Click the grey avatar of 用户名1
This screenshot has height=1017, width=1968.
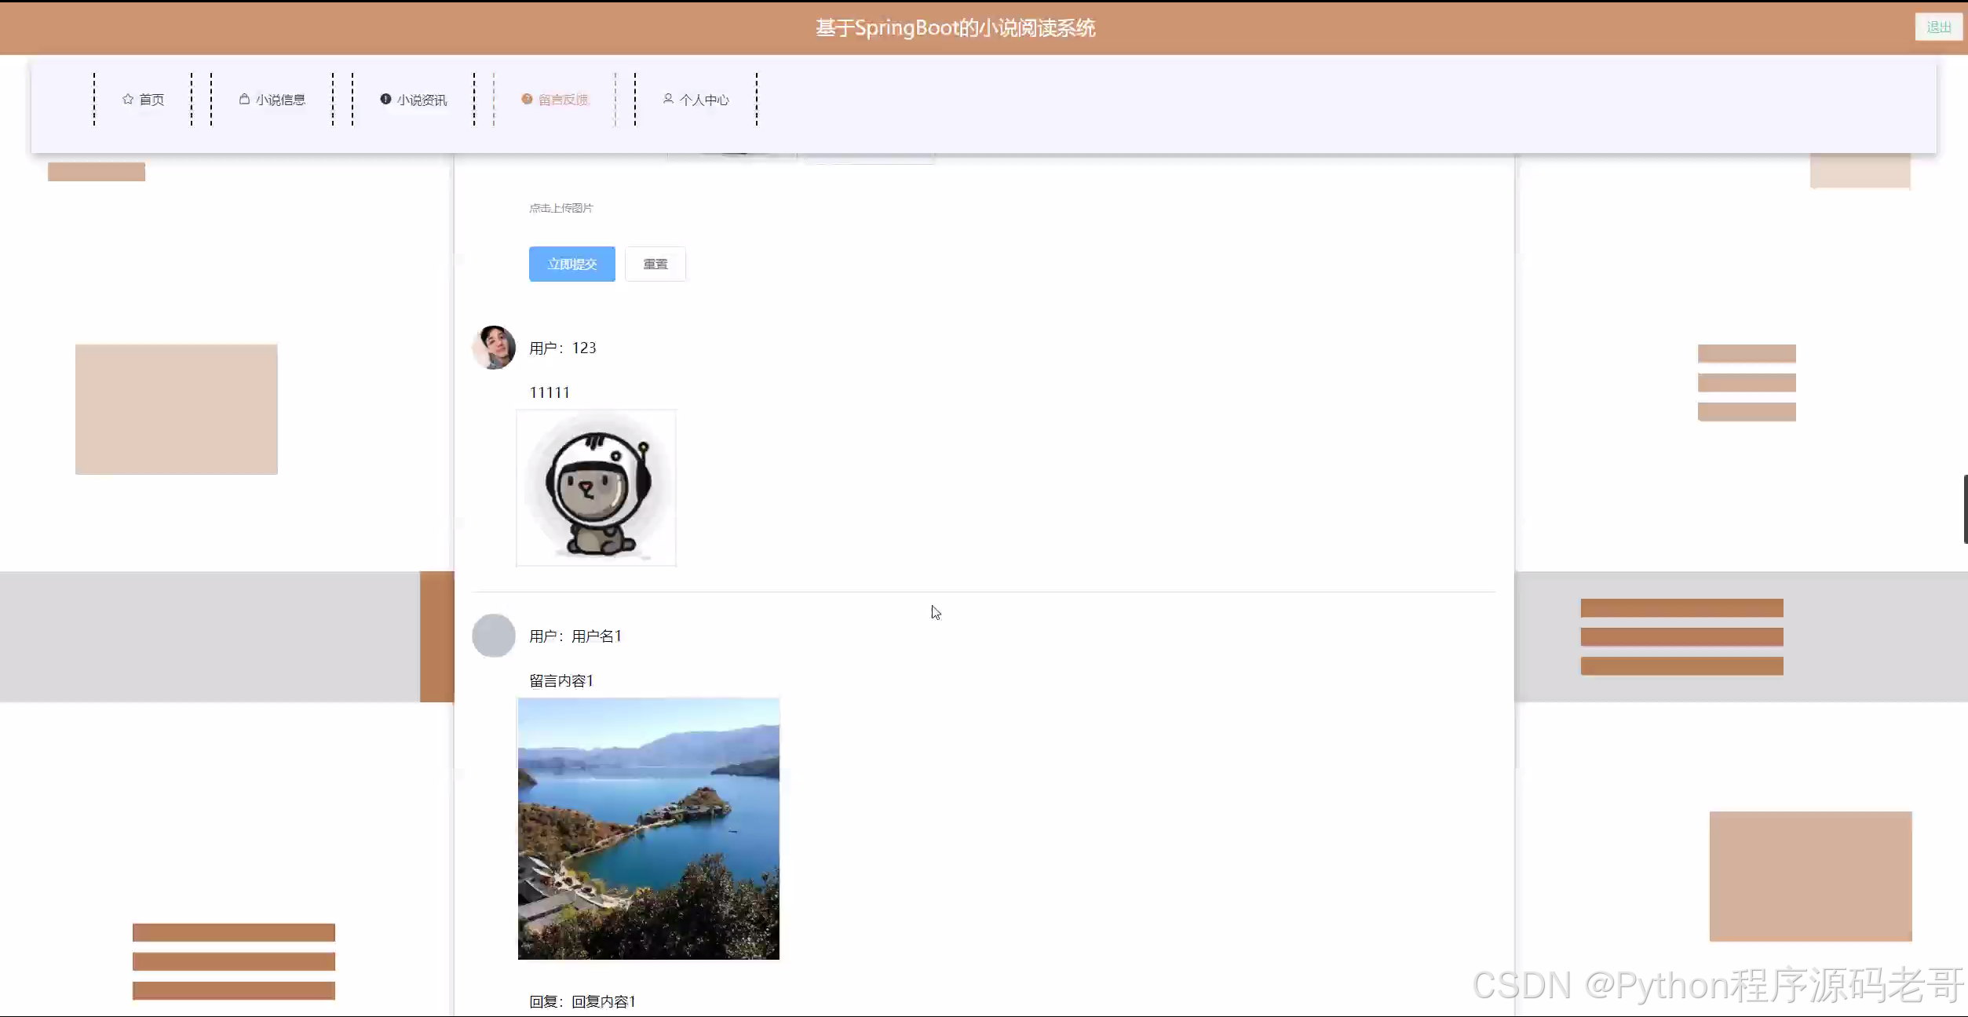tap(494, 636)
